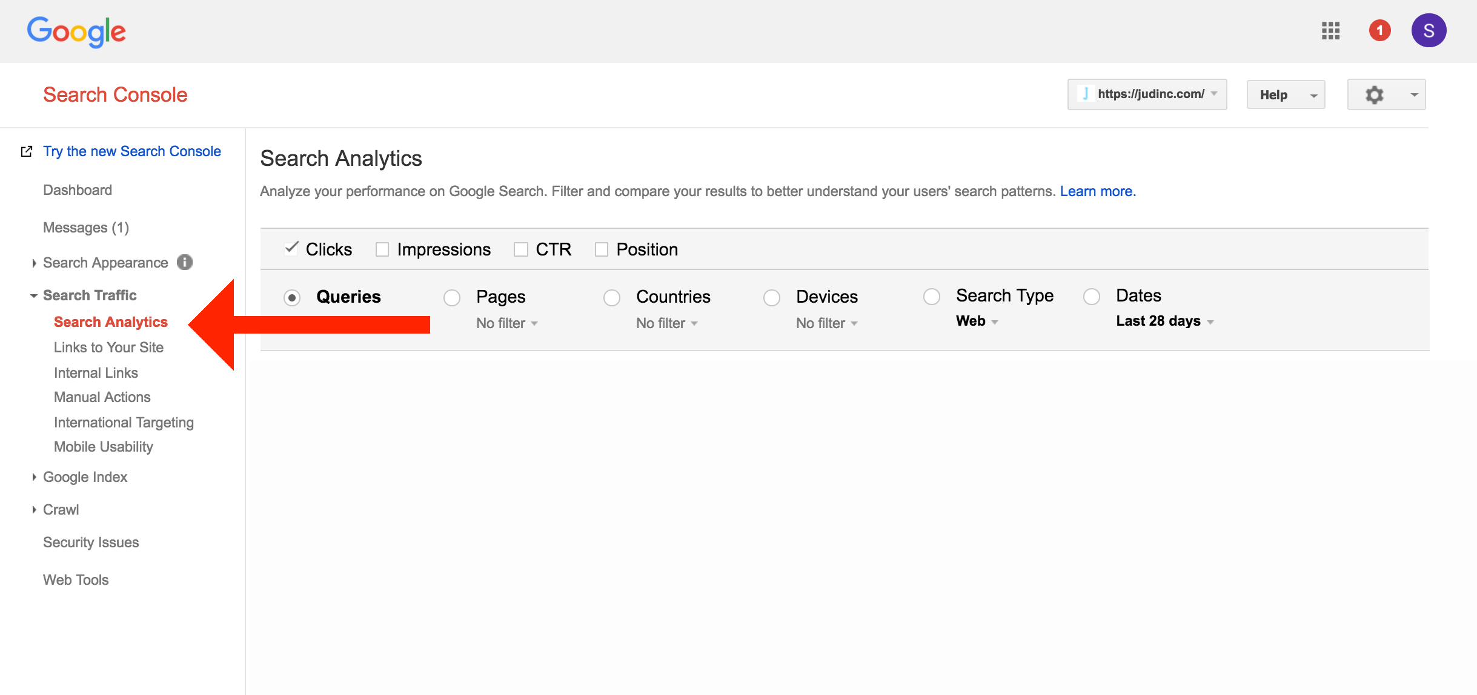Select the Search Type radio button
This screenshot has width=1477, height=695.
click(x=932, y=296)
